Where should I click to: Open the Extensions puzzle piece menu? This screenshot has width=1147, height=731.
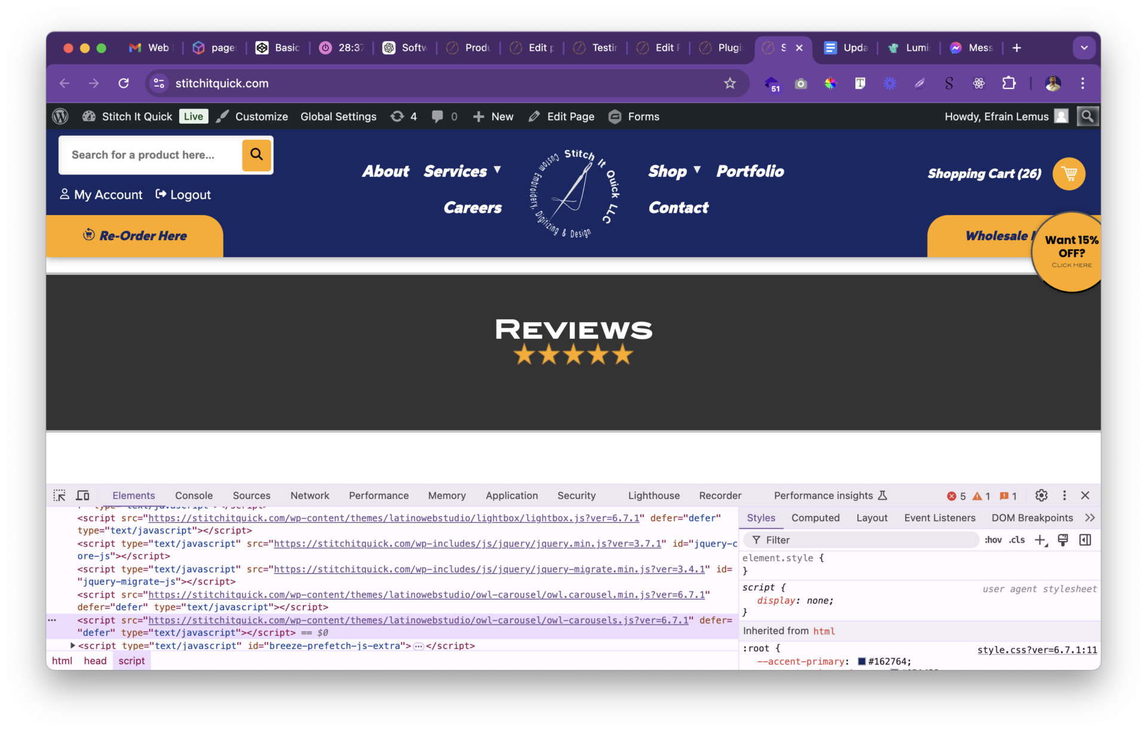click(x=1009, y=84)
